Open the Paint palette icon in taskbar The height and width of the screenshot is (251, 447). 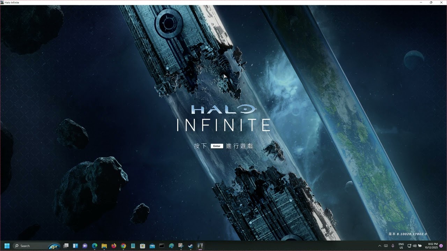click(x=171, y=246)
